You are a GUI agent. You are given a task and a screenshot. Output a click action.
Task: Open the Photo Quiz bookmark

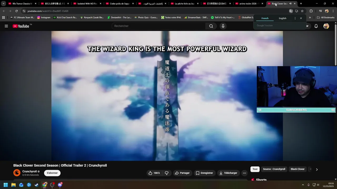(x=146, y=18)
